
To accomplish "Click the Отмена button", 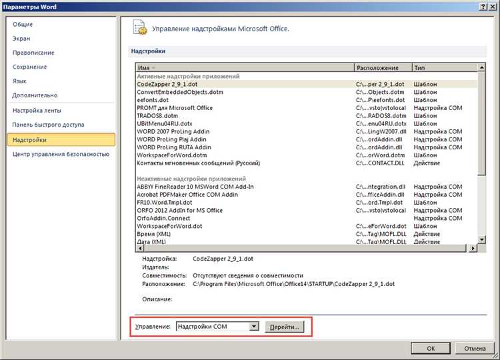I will pyautogui.click(x=475, y=348).
